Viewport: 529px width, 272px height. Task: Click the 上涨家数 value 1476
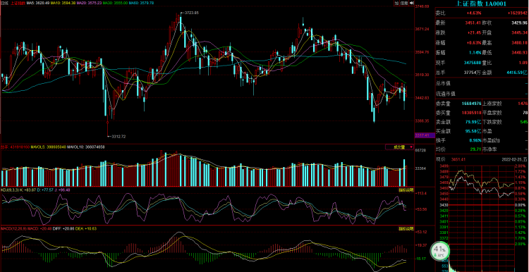tap(522, 104)
